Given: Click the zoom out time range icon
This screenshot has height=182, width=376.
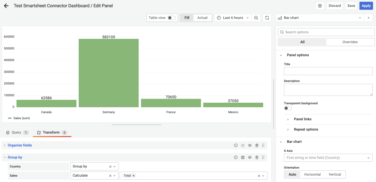Looking at the screenshot, I should (x=256, y=18).
